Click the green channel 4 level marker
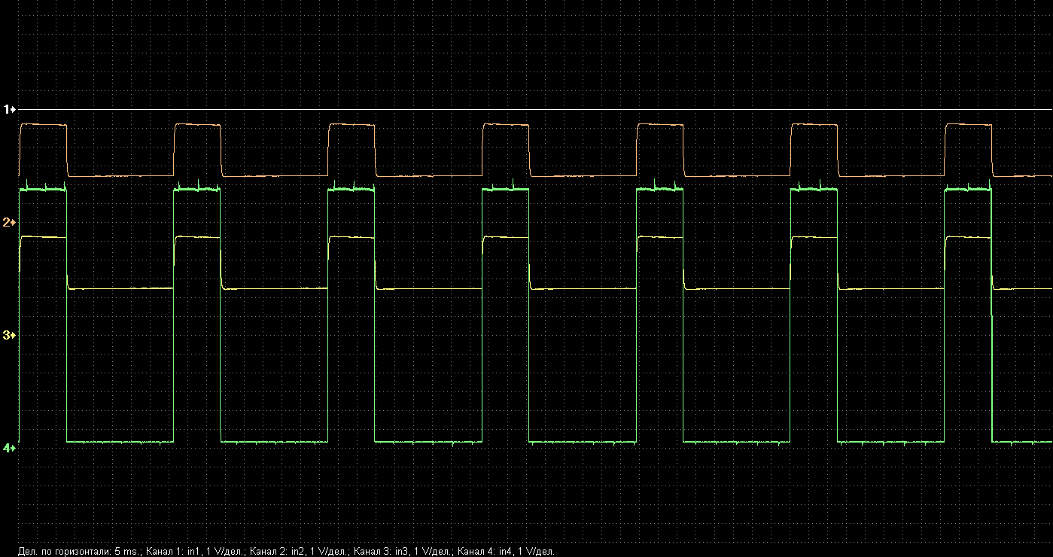 point(9,448)
